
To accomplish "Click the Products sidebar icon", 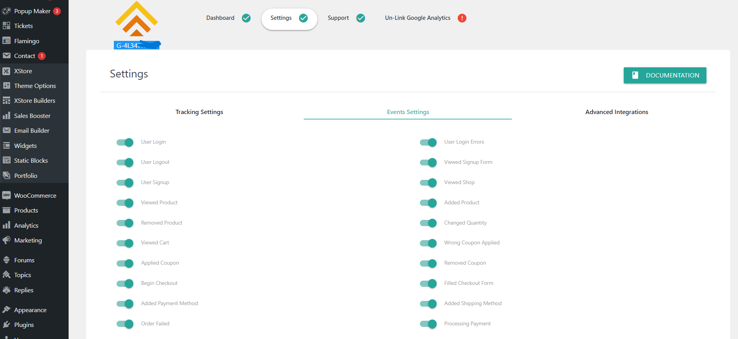I will [7, 210].
